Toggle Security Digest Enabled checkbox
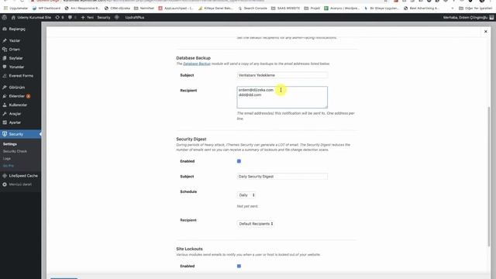Screen dimensions: 496x279 pyautogui.click(x=239, y=161)
